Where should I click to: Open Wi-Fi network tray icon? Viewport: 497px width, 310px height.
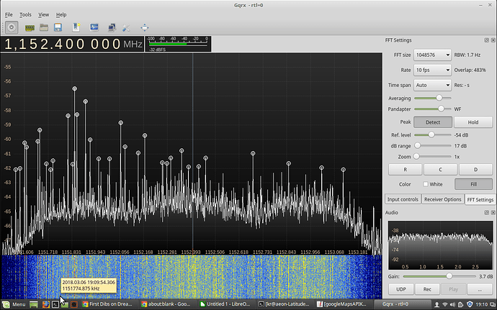(x=445, y=305)
